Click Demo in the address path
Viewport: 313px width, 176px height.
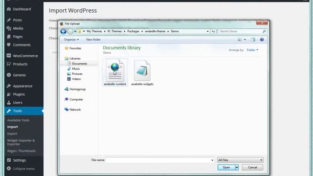pos(175,31)
